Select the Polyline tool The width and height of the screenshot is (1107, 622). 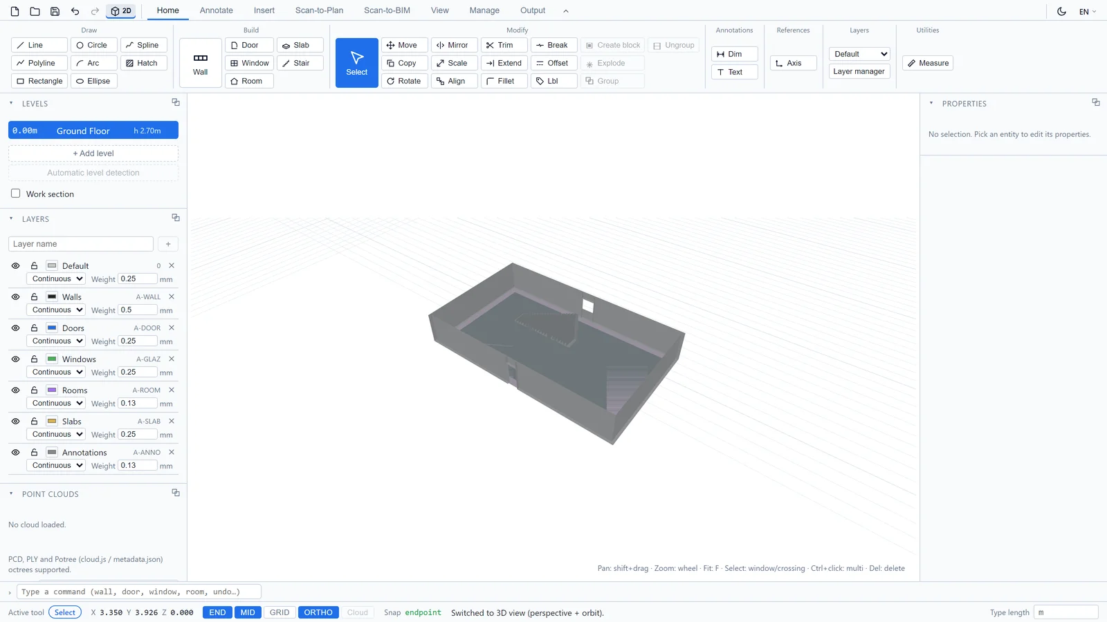[x=39, y=63]
